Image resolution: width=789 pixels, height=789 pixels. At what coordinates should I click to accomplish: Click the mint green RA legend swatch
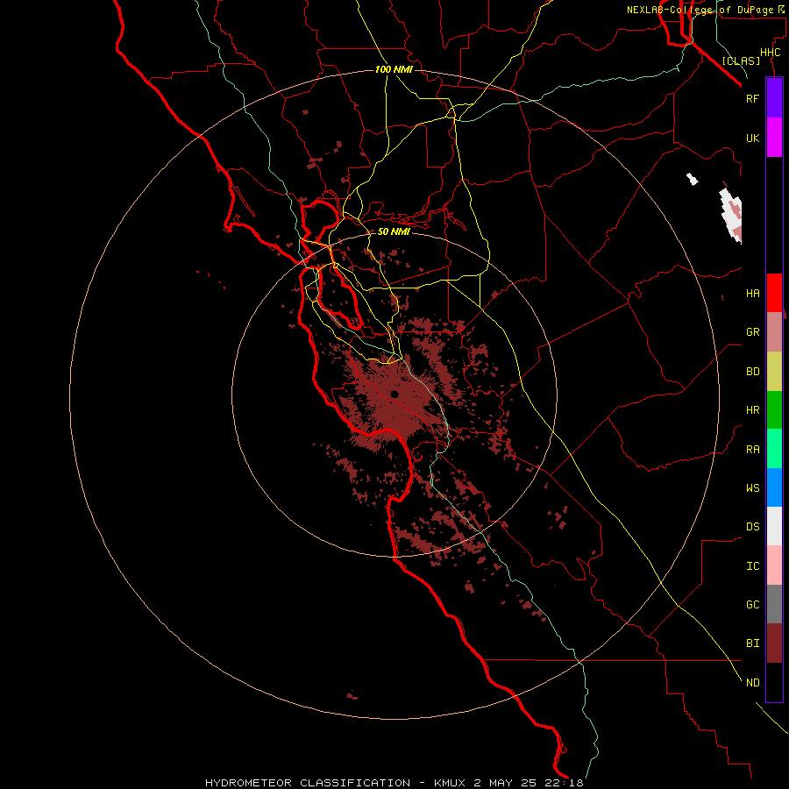pyautogui.click(x=774, y=449)
